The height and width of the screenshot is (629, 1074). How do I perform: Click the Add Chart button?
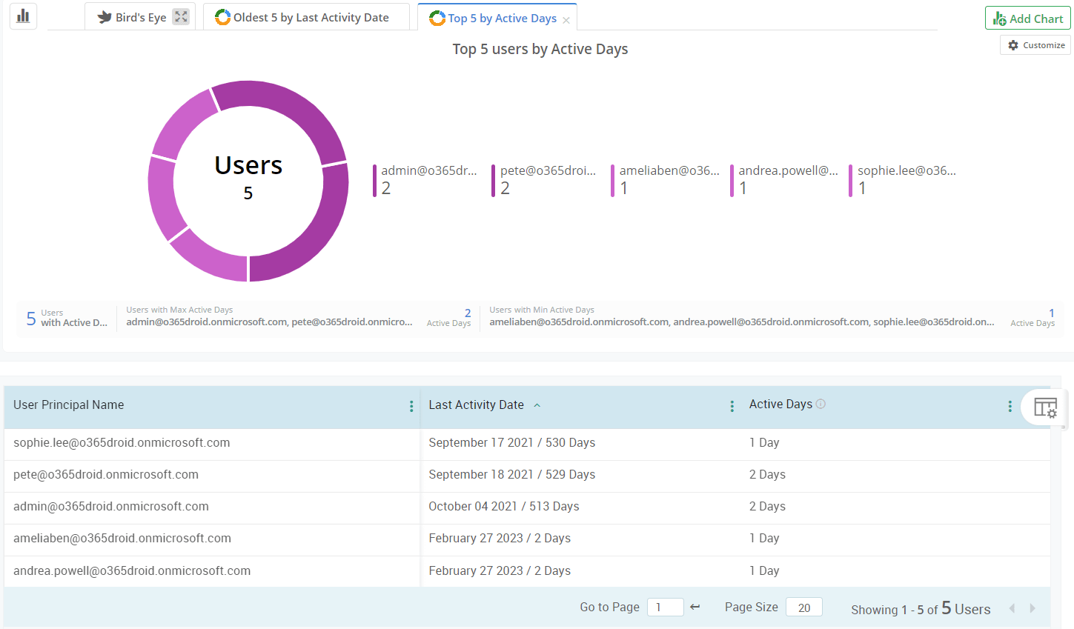tap(1027, 18)
